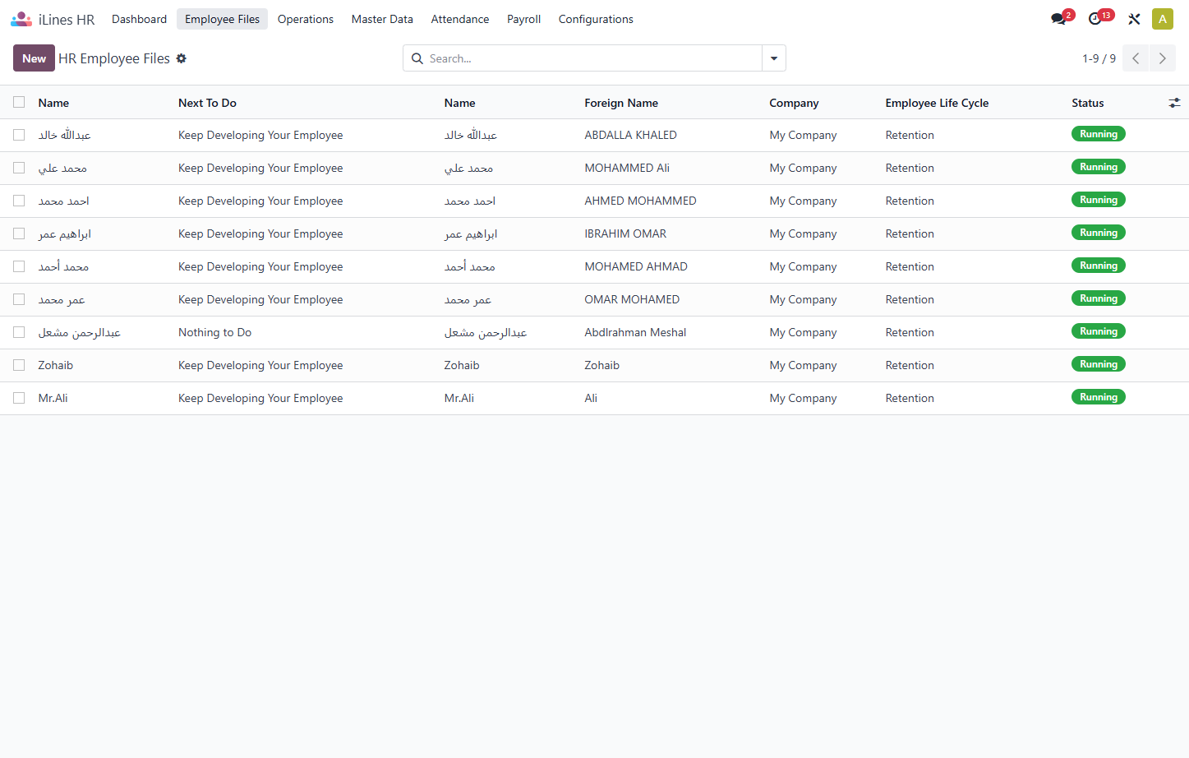Tick the checkbox for Abdlrahman Meshal row

tap(19, 332)
